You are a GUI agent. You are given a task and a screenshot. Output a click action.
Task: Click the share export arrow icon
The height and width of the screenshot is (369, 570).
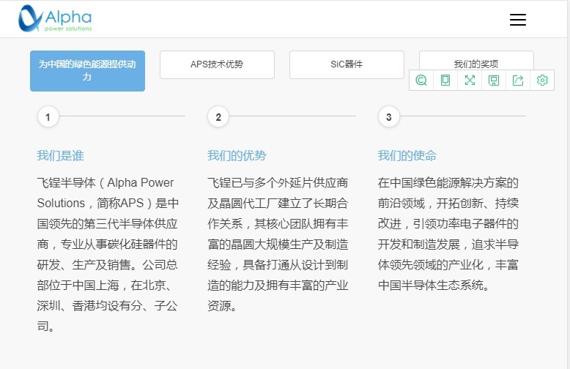518,81
